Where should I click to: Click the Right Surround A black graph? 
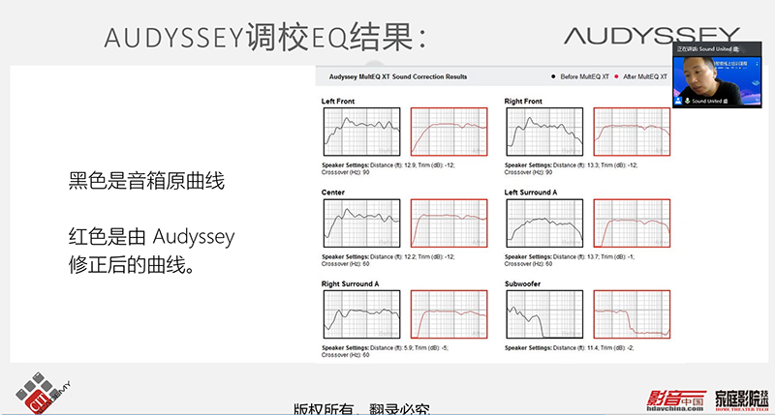click(x=361, y=314)
